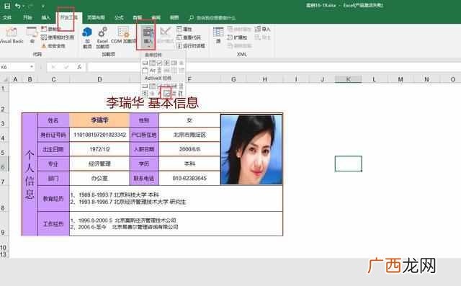Select column M header

(400, 79)
